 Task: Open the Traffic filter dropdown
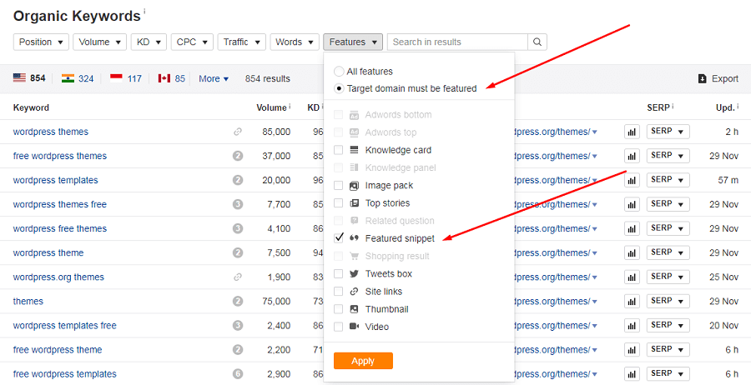click(242, 42)
